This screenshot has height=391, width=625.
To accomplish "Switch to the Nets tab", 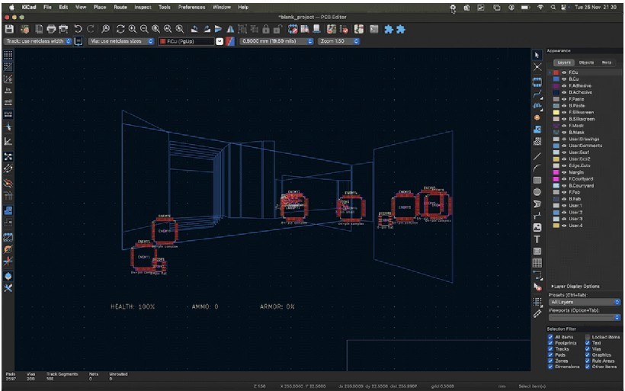I will pyautogui.click(x=607, y=62).
